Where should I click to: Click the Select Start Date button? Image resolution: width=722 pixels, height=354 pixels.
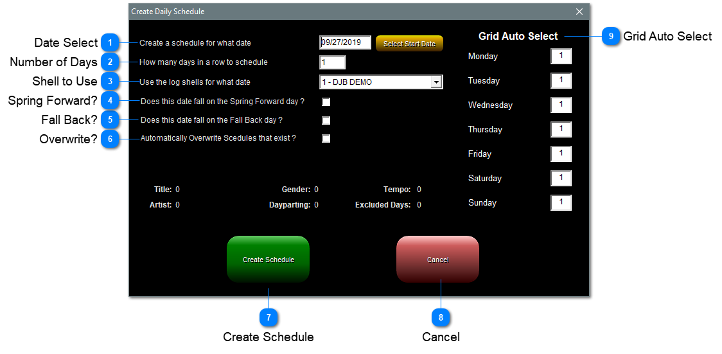(x=409, y=44)
